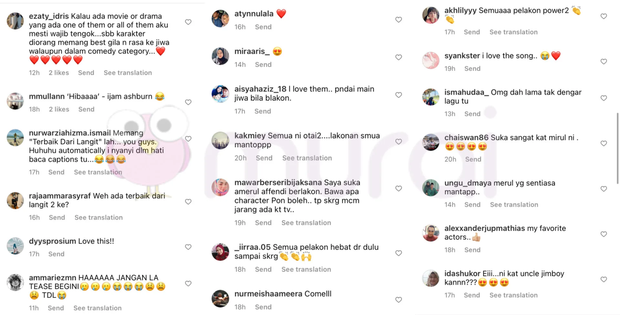Expand See translation under kakmiey's comment
Viewport: 620px width, 315px height.
pyautogui.click(x=307, y=158)
